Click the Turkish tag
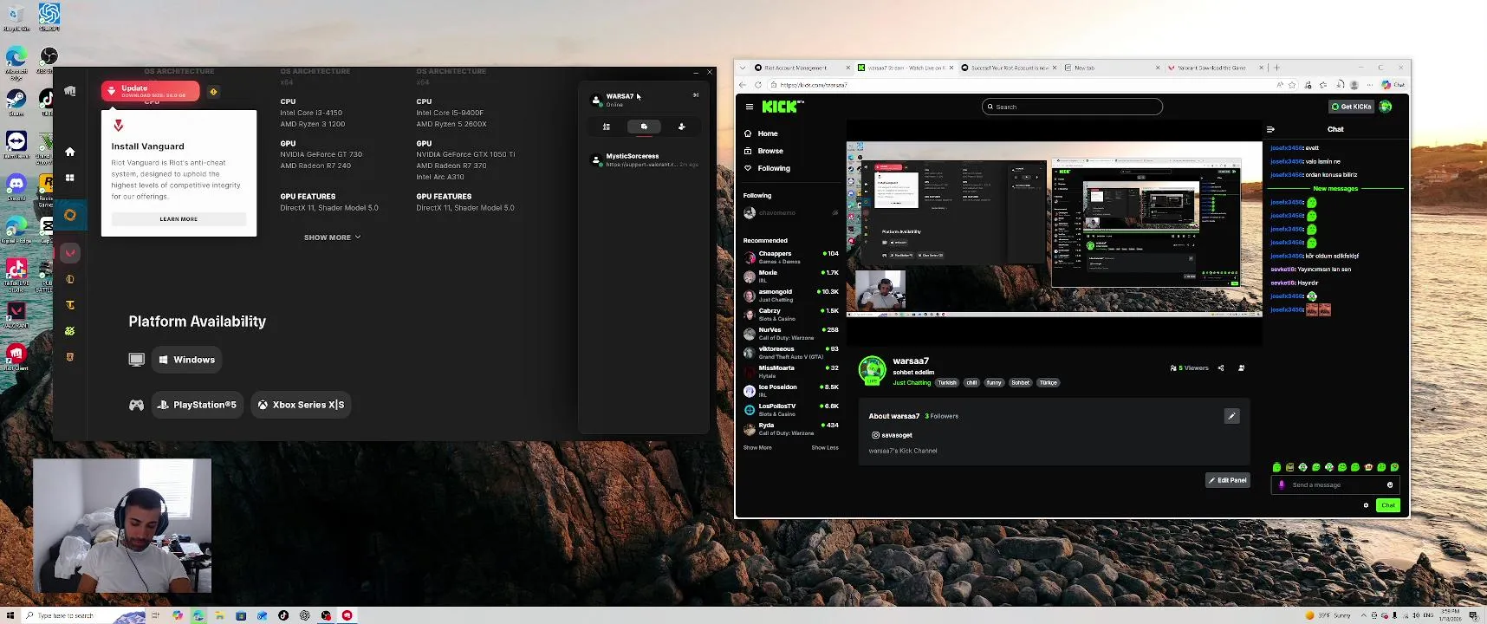The height and width of the screenshot is (624, 1487). (x=947, y=383)
